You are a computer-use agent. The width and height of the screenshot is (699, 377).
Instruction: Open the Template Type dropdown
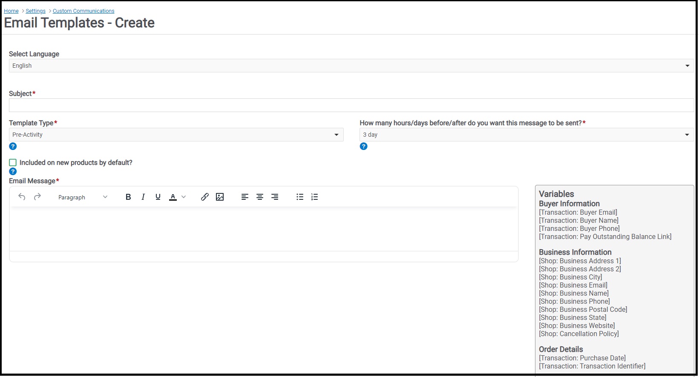tap(176, 135)
